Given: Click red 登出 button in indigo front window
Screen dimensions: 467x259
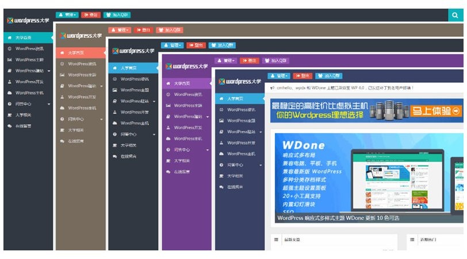Looking at the screenshot, I should 303,76.
